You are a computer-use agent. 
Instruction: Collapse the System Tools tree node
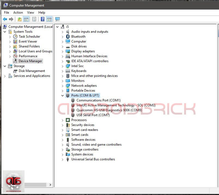(5, 32)
